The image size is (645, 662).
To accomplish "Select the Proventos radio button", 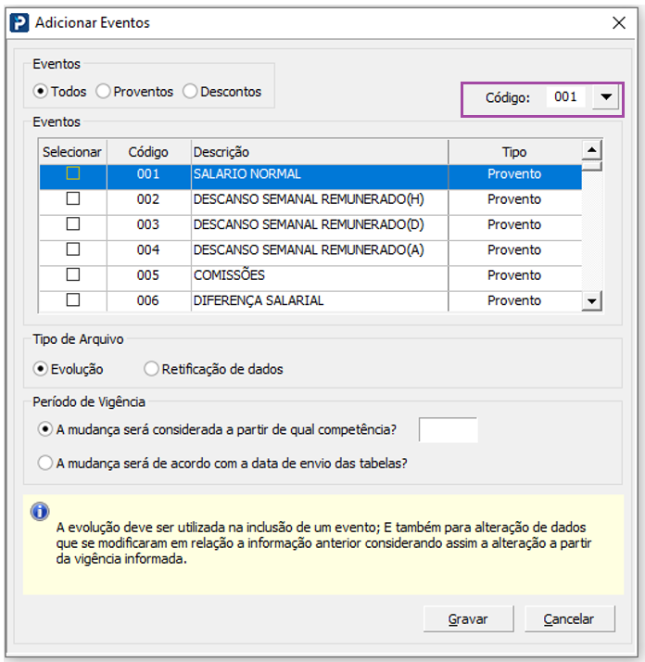I will coord(103,91).
